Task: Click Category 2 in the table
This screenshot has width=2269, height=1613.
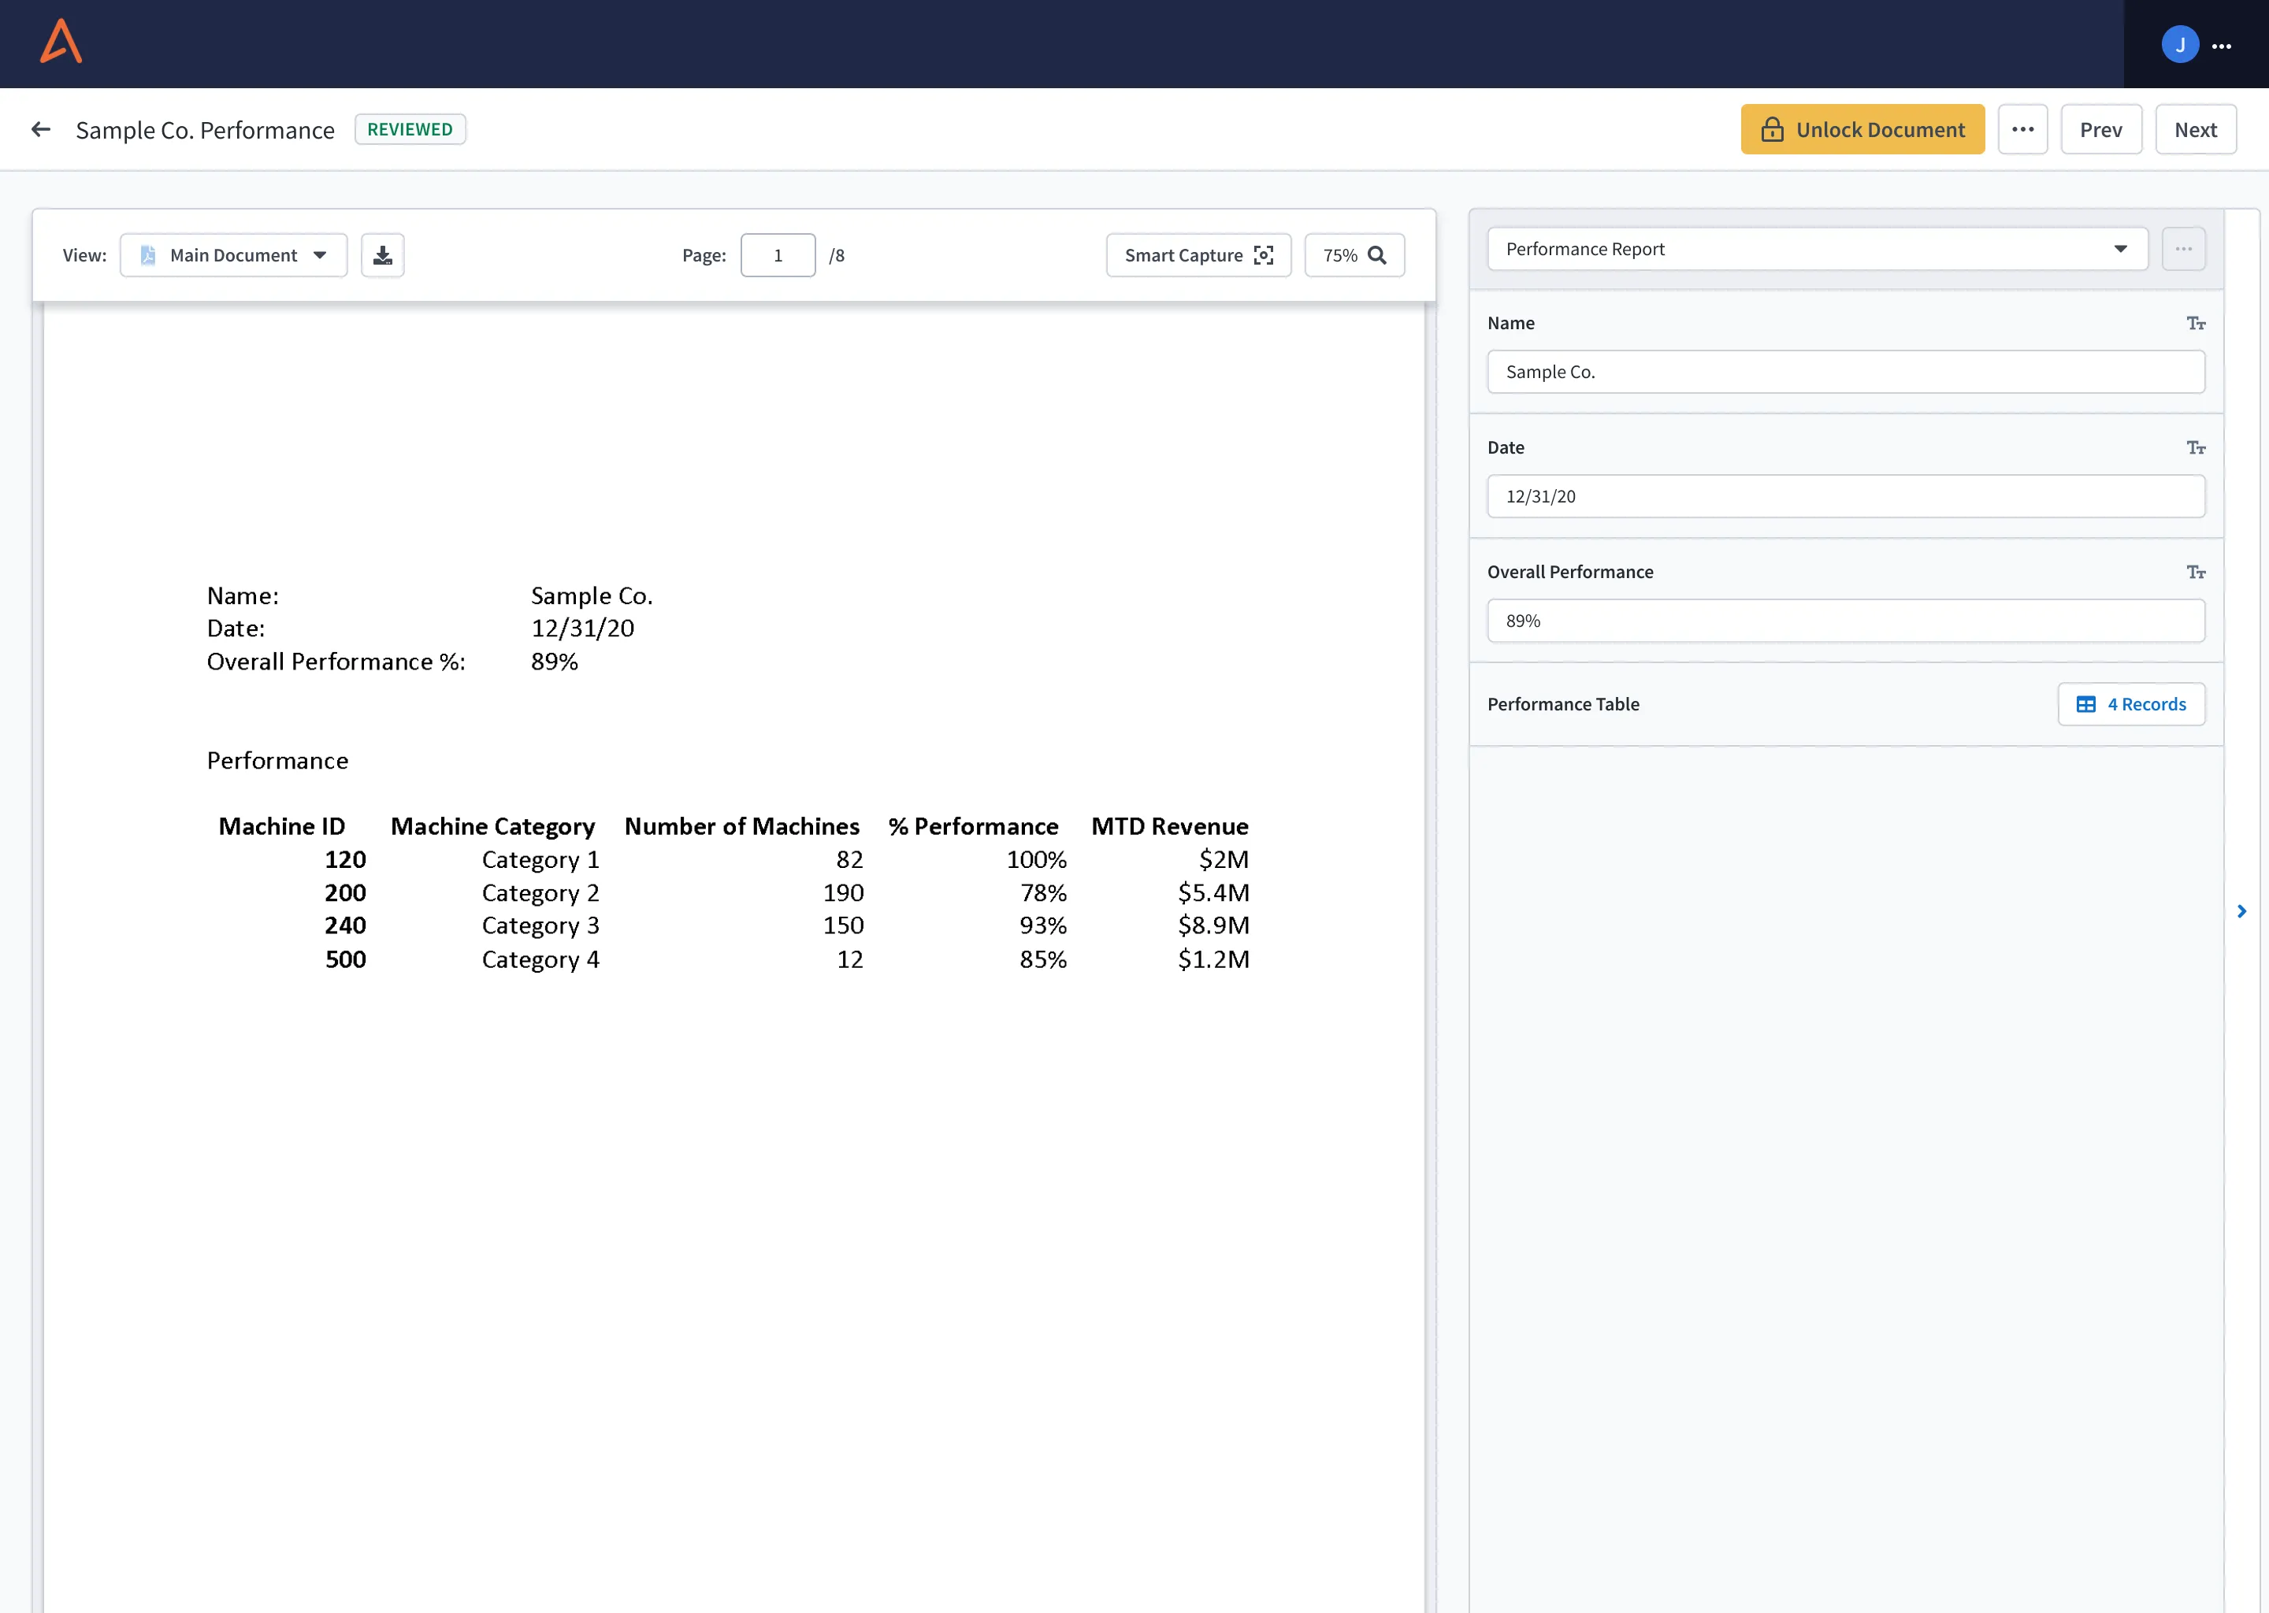Action: click(540, 893)
